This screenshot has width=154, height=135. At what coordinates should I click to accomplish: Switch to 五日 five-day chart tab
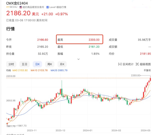click(24, 64)
